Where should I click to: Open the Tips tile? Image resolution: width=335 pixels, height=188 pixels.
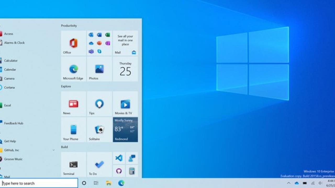pos(99,104)
